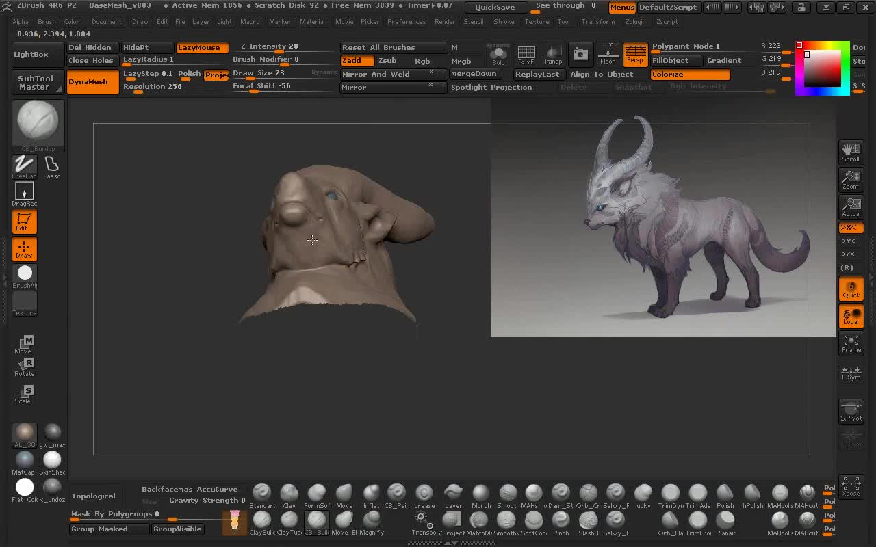876x547 pixels.
Task: Click the Close Holes button
Action: (92, 60)
